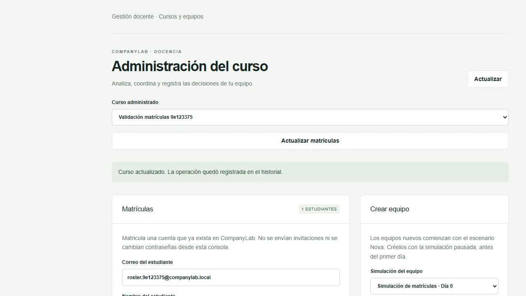Click the Curso actualizado confirmation message

[x=310, y=172]
